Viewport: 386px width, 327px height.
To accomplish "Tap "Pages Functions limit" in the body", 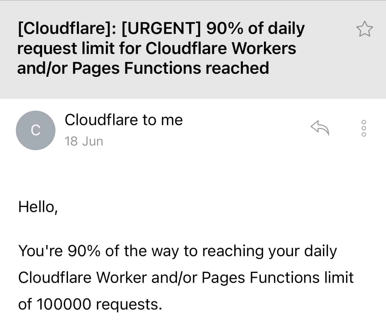I will tap(277, 278).
